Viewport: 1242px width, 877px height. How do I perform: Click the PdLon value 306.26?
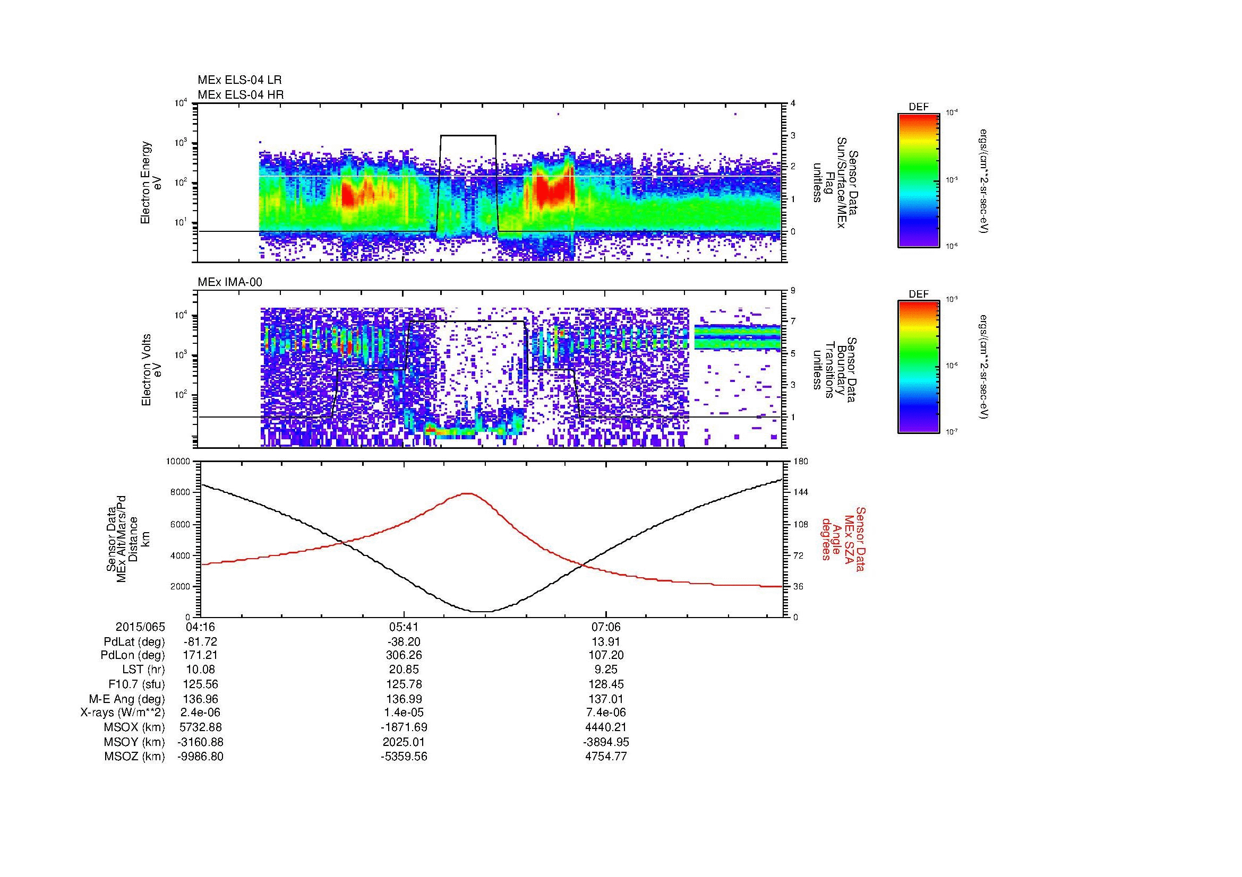[404, 655]
